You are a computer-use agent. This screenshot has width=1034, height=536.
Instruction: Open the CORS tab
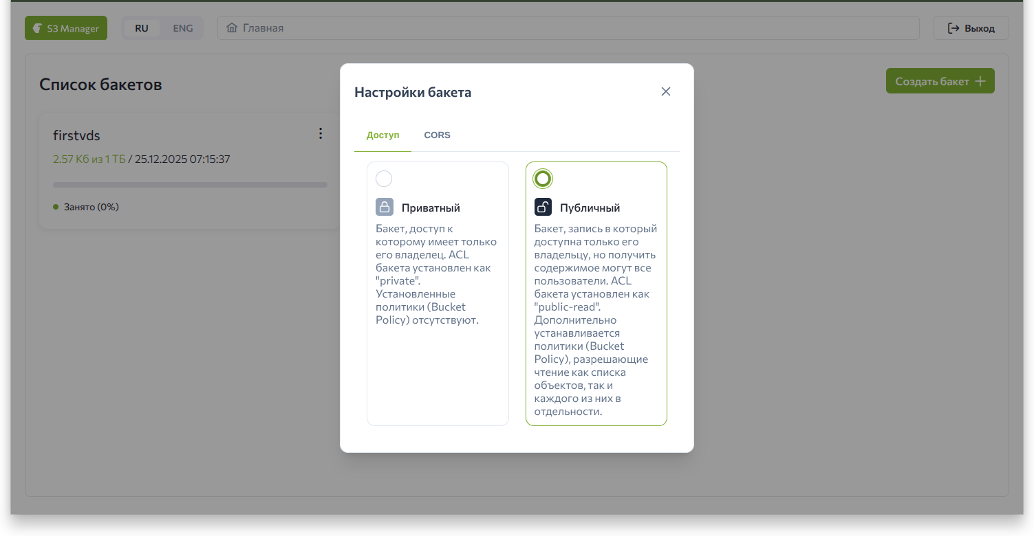(x=437, y=135)
